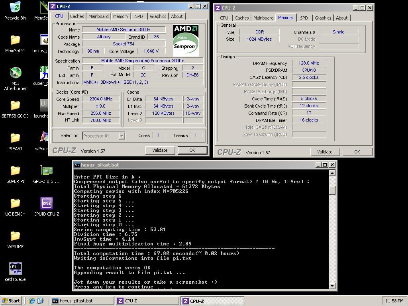Open Caches tab in right CPU-Z window
The image size is (408, 306).
click(242, 18)
